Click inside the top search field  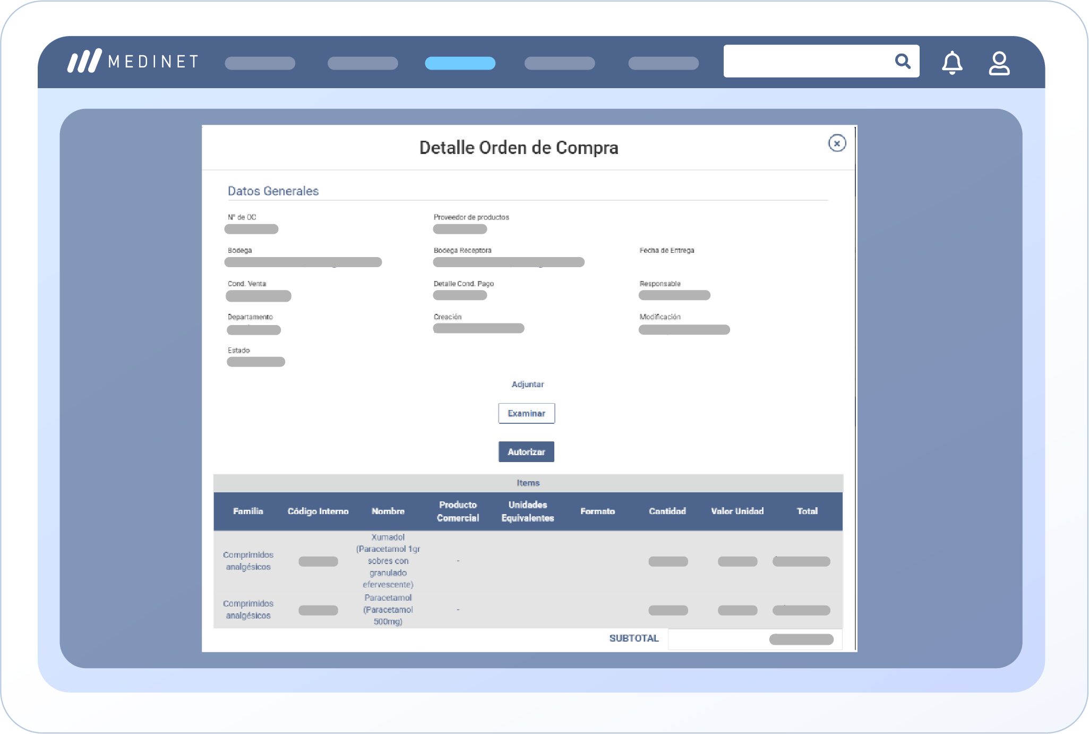coord(807,62)
